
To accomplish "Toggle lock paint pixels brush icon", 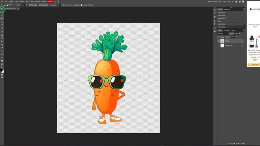I will pos(224,37).
